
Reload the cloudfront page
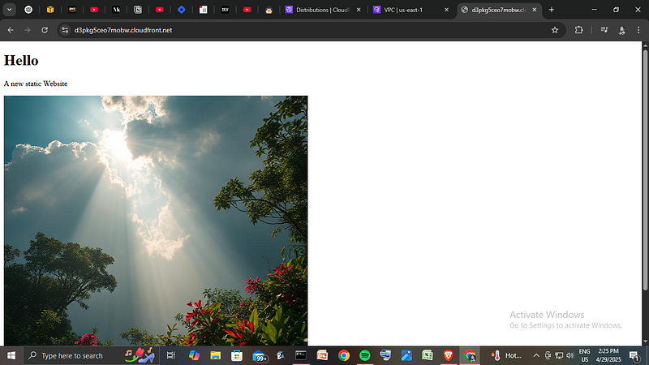pyautogui.click(x=45, y=30)
